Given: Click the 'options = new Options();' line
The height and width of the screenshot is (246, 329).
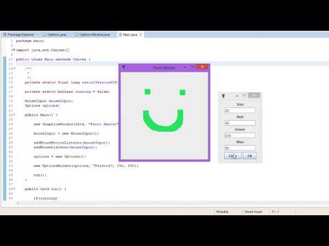Looking at the screenshot, I should [x=60, y=156].
